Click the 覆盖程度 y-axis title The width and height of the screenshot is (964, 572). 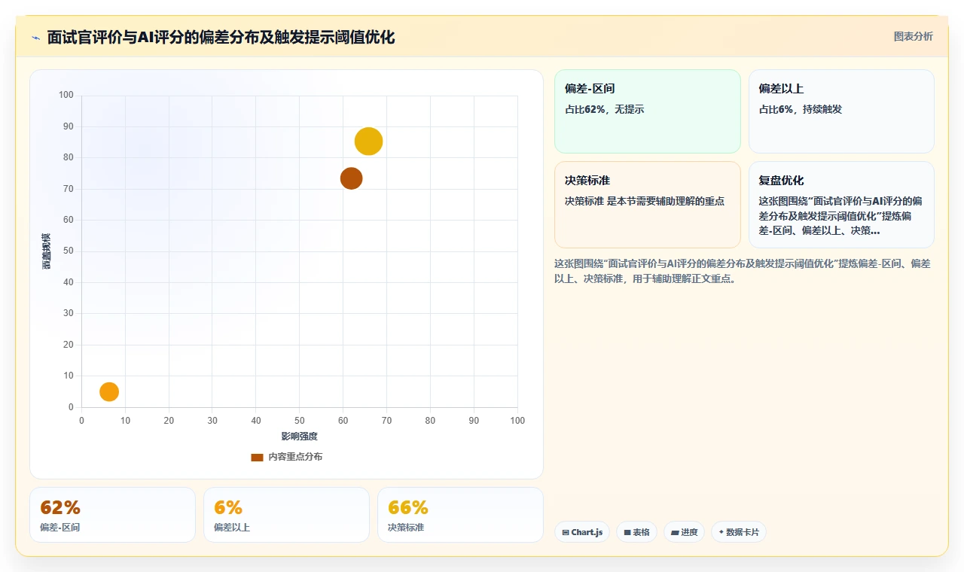pos(47,251)
